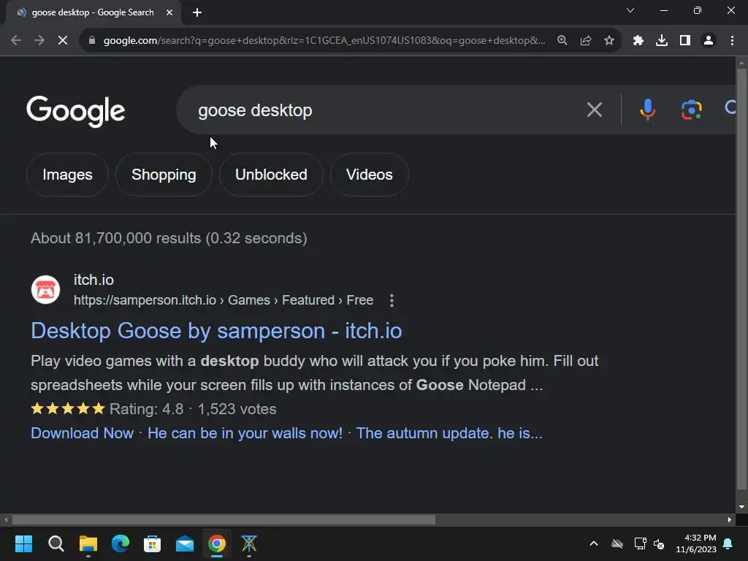The height and width of the screenshot is (561, 748).
Task: Click the OneDrive cloud tray icon
Action: click(617, 543)
